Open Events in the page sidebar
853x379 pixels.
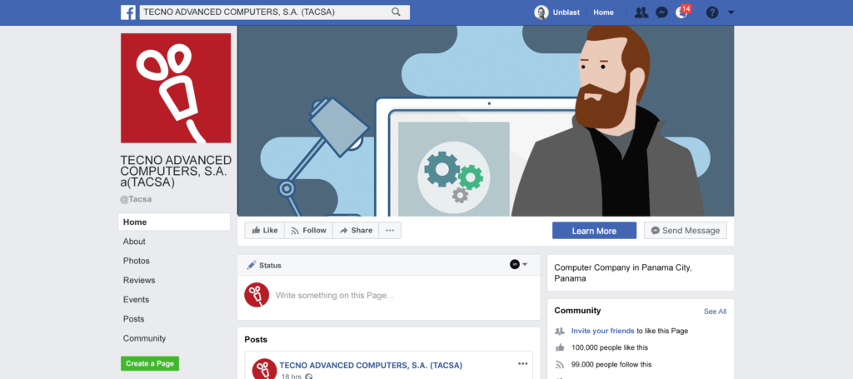click(x=136, y=300)
